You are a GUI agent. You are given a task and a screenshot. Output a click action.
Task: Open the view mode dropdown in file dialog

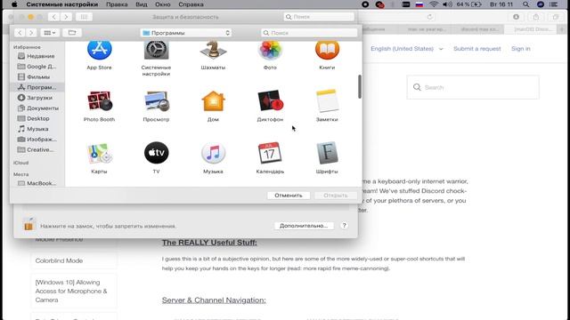[x=50, y=33]
